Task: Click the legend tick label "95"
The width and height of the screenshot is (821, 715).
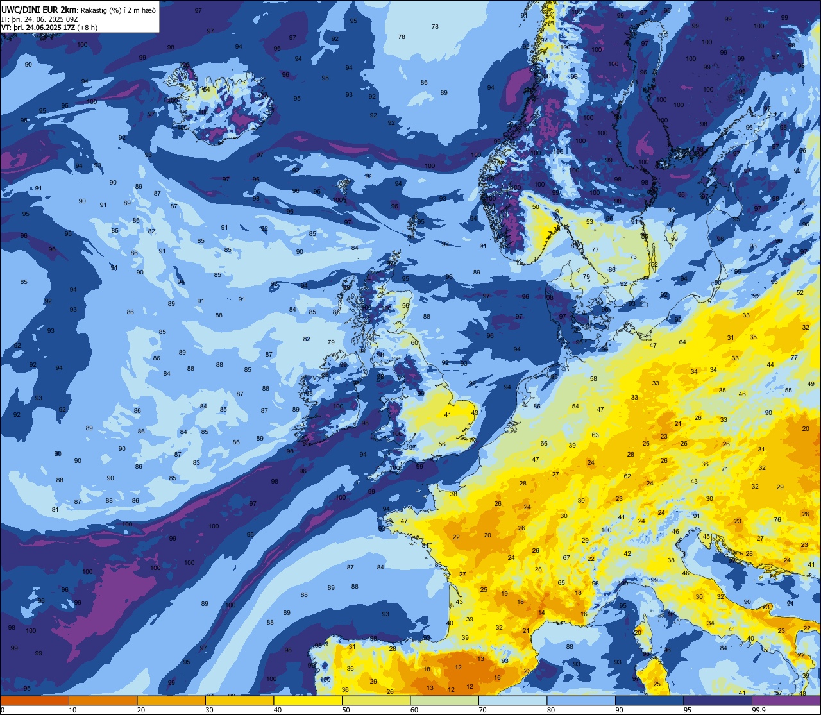Action: pyautogui.click(x=687, y=710)
